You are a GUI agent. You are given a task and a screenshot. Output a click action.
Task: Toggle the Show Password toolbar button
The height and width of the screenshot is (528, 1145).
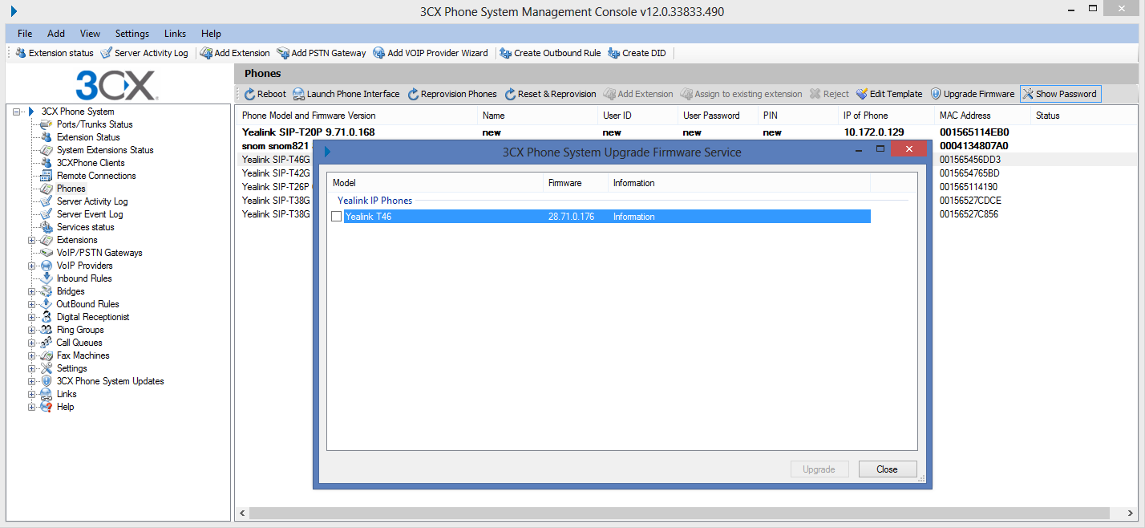point(1059,94)
